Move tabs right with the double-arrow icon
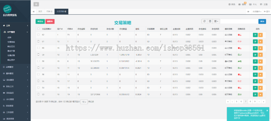This screenshot has height=121, width=271. pyautogui.click(x=248, y=11)
